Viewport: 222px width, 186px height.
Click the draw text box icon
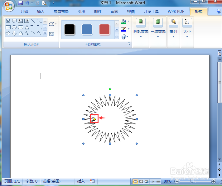coord(51,34)
